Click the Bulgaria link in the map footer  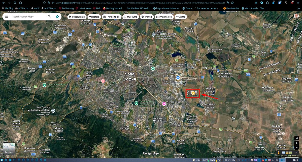pyautogui.click(x=242, y=157)
